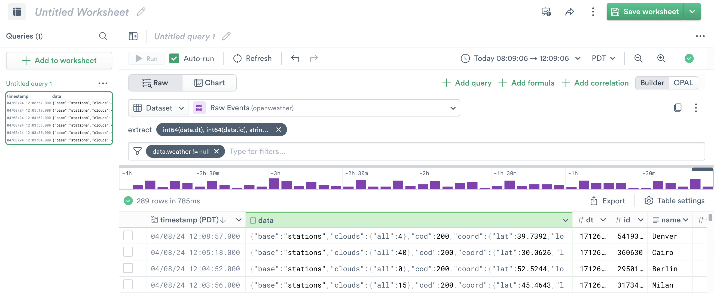This screenshot has height=293, width=714.
Task: Click the vertical table scrollbar
Action: (710, 218)
